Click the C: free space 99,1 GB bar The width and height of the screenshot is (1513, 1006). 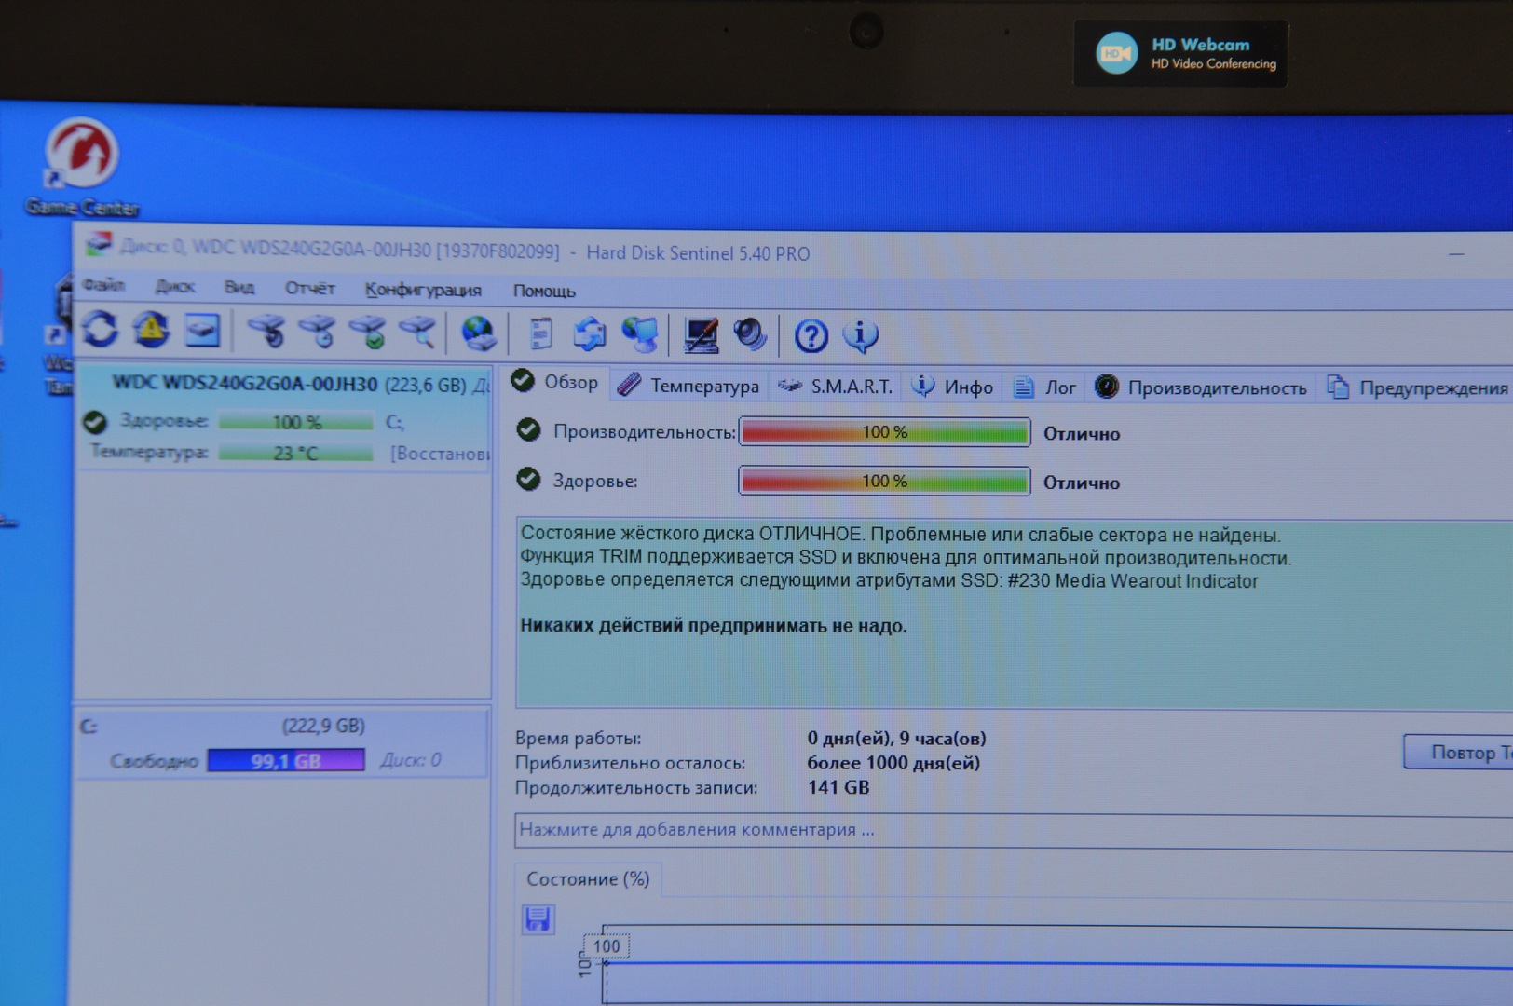coord(286,761)
